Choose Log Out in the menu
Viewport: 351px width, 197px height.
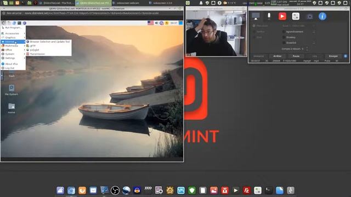[x=13, y=68]
